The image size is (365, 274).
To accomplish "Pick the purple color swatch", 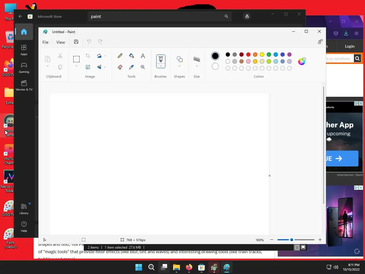I will point(289,55).
